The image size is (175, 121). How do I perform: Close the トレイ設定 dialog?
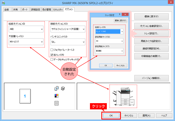(125, 14)
